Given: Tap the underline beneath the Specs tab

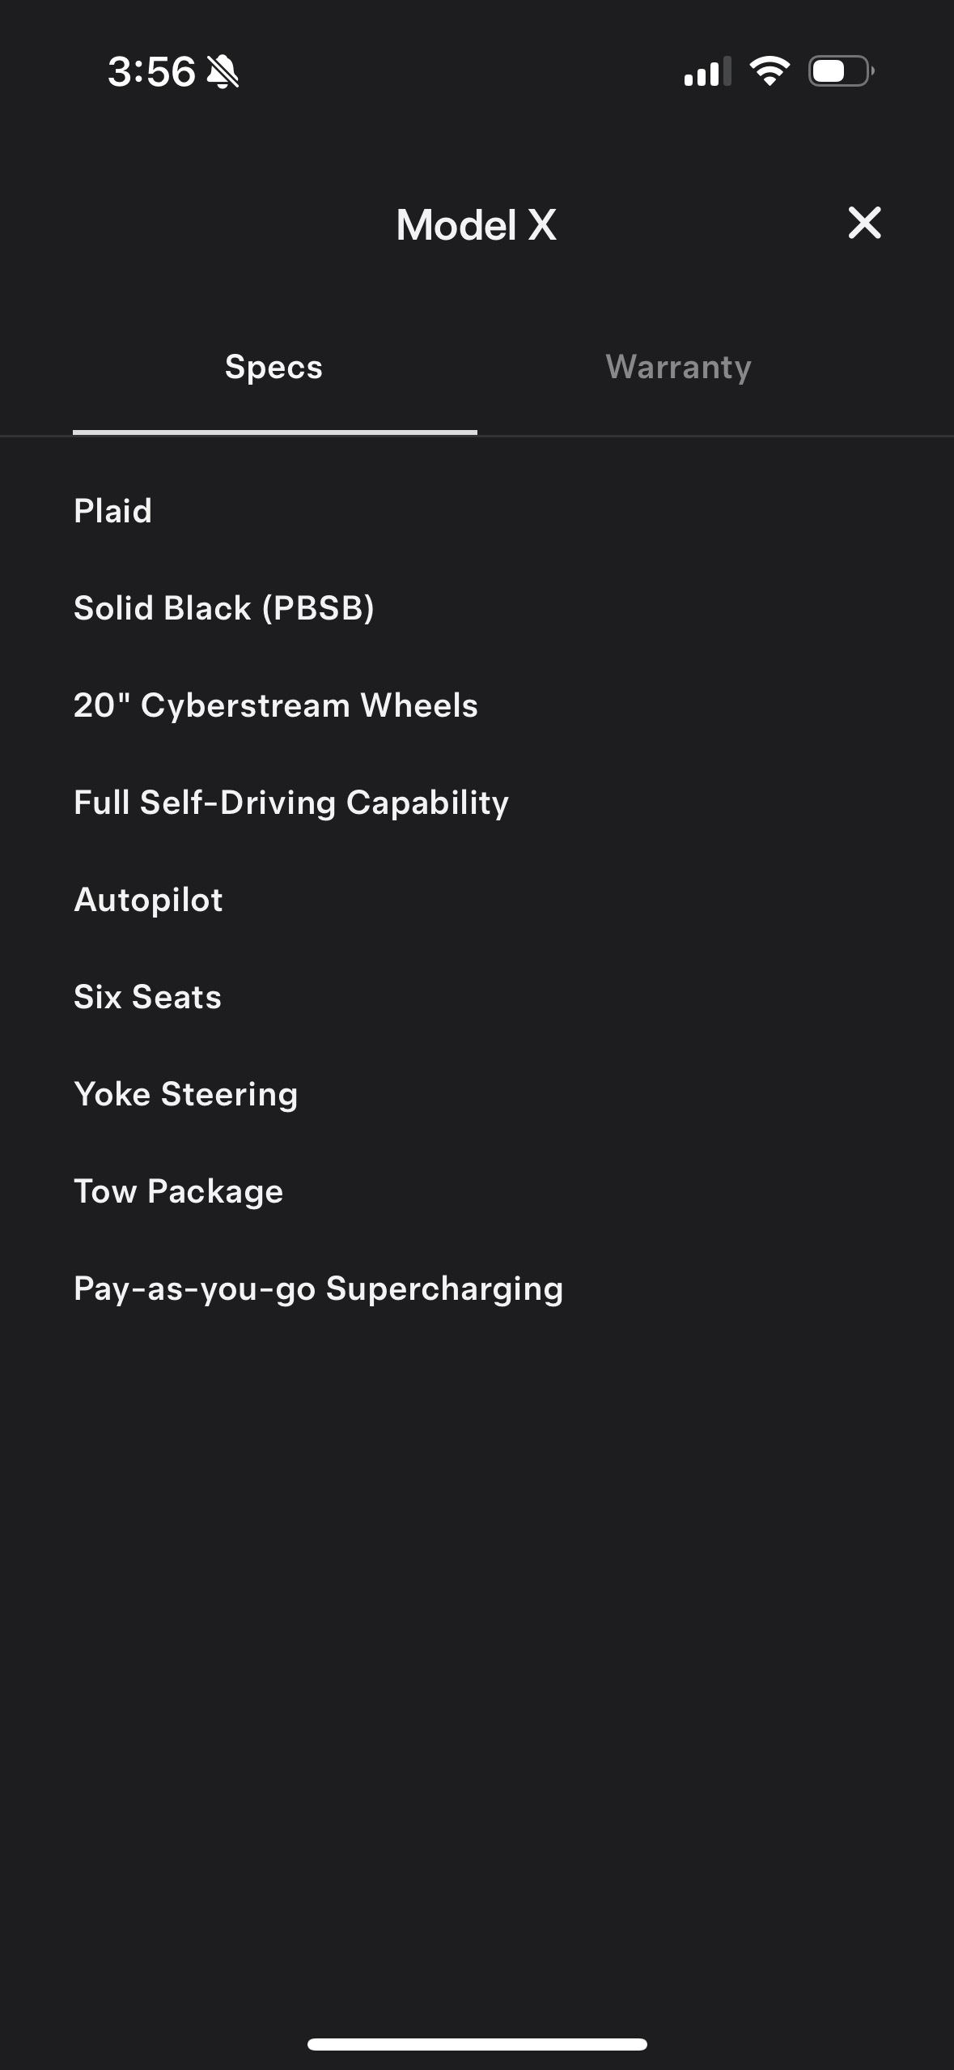Looking at the screenshot, I should (x=275, y=432).
